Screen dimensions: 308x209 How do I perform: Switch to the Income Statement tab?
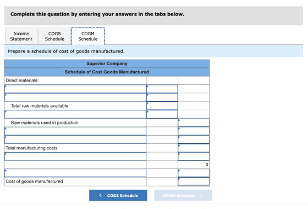tap(21, 36)
